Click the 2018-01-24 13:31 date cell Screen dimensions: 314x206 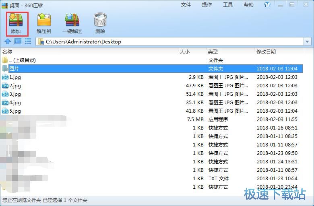[x=277, y=162]
